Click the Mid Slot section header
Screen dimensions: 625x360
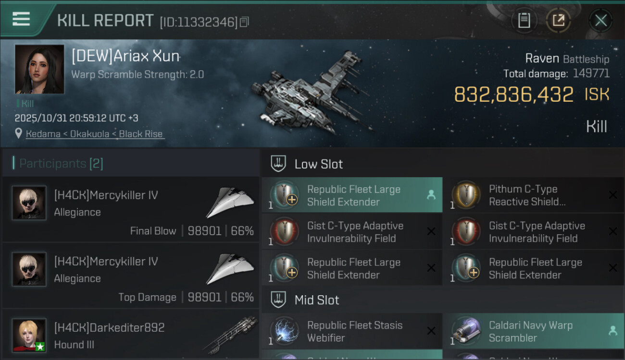pyautogui.click(x=317, y=300)
